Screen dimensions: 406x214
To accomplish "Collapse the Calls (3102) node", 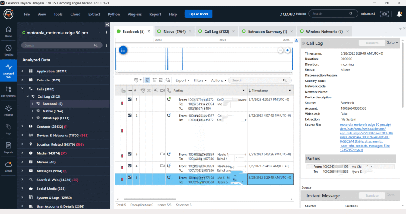I will pyautogui.click(x=22, y=89).
